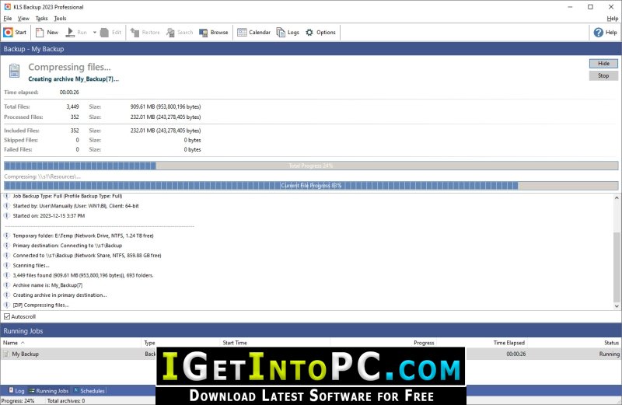Click 'Started on: 2023-12-15 3:37 PM' log line
The image size is (622, 405).
click(x=49, y=216)
